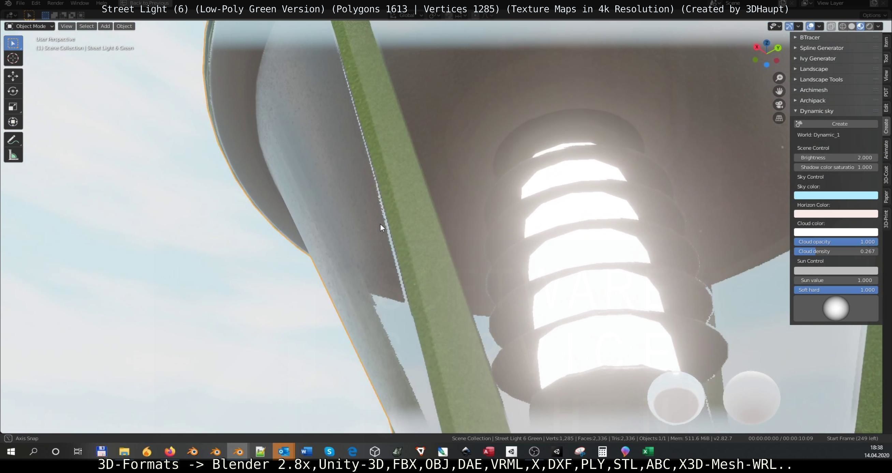Screen dimensions: 892x473
Task: Switch to the Animate sidebar tab
Action: 887,150
